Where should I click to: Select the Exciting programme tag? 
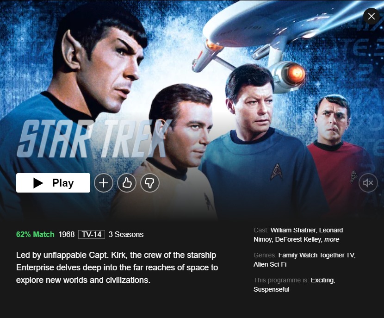(x=323, y=280)
